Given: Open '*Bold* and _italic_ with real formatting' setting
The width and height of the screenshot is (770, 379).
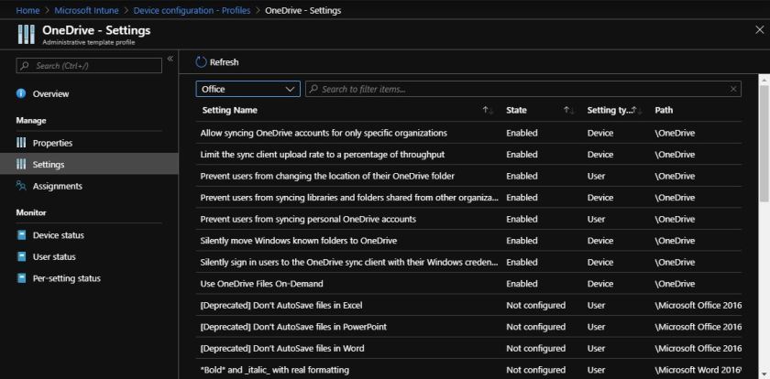Looking at the screenshot, I should click(274, 370).
